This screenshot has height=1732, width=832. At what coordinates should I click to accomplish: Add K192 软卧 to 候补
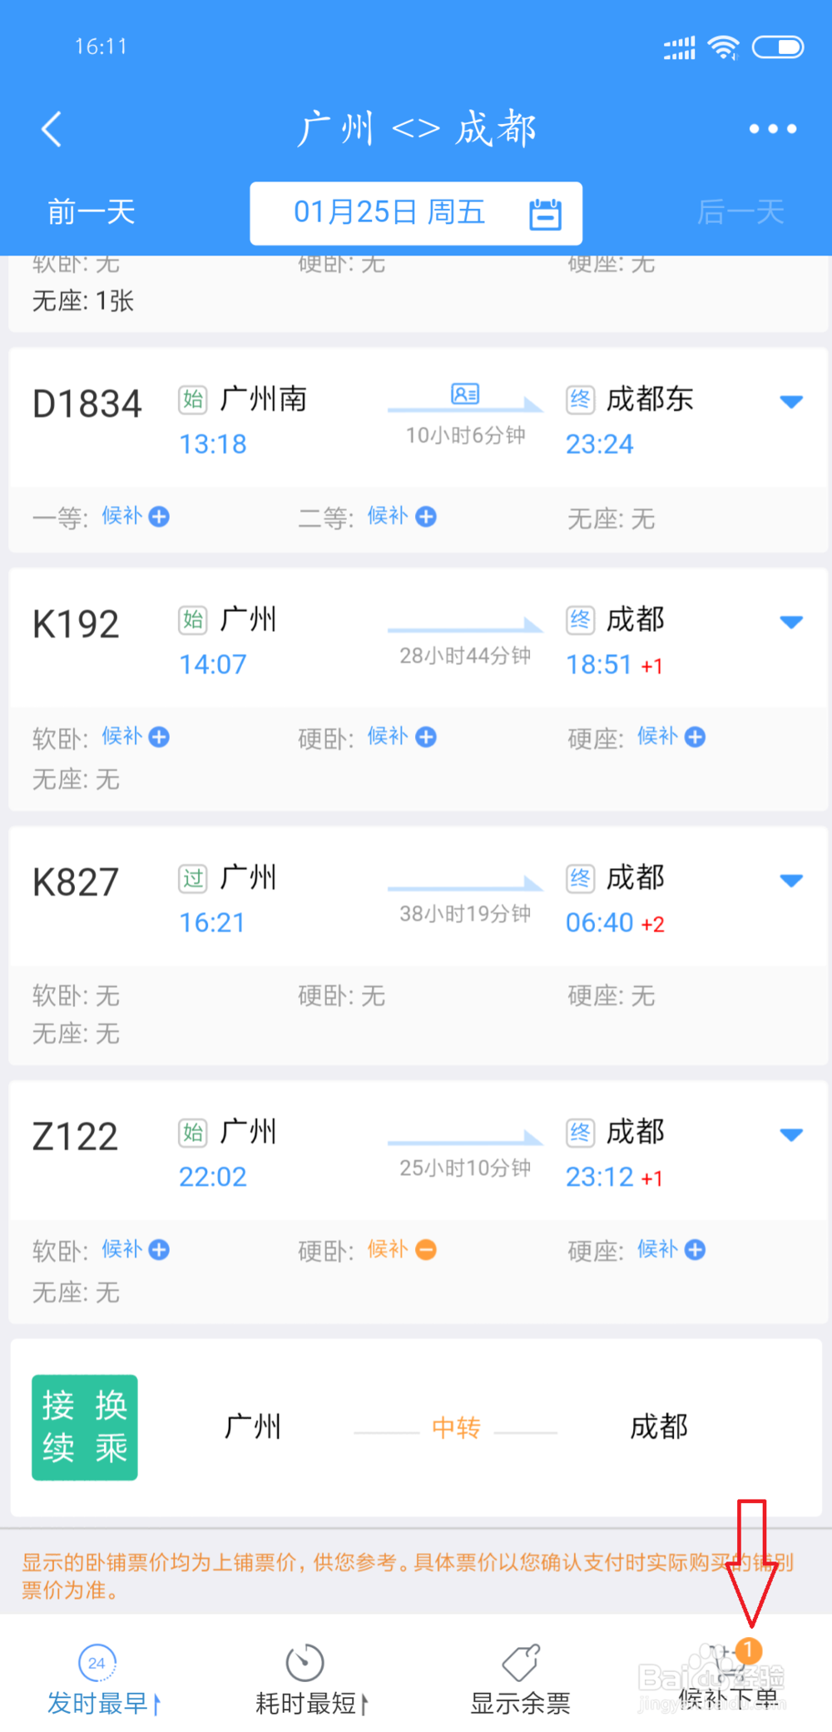159,737
